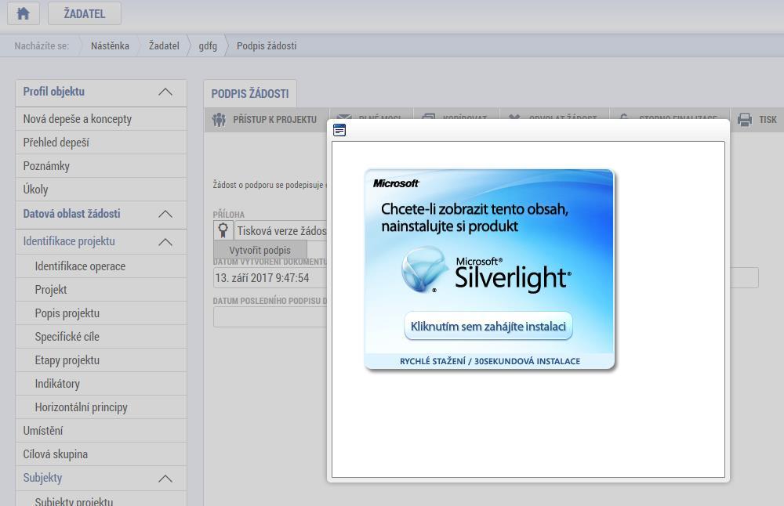Go to home via house icon
Viewport: 784px width, 506px height.
23,13
